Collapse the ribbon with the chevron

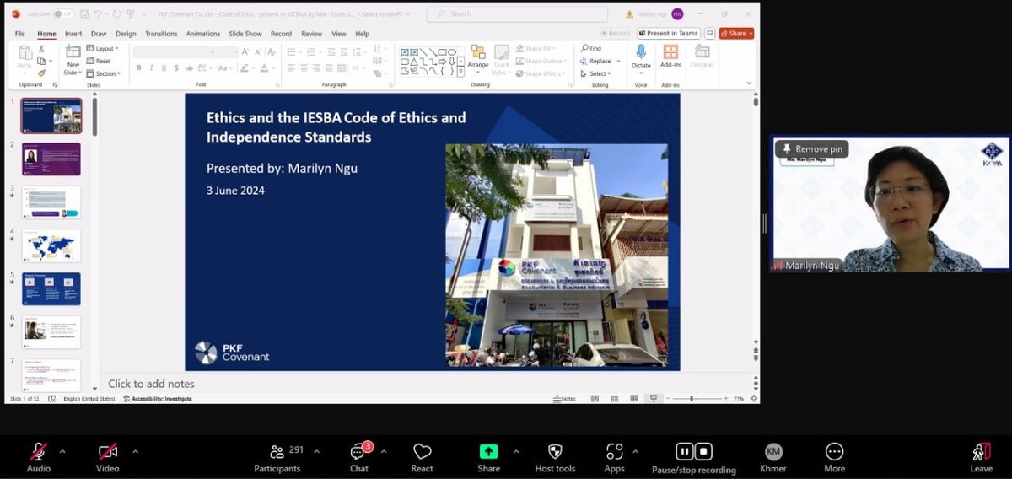coord(749,83)
